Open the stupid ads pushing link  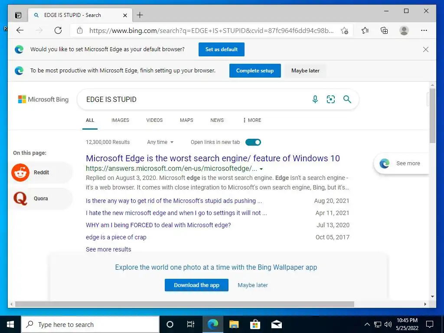click(174, 201)
